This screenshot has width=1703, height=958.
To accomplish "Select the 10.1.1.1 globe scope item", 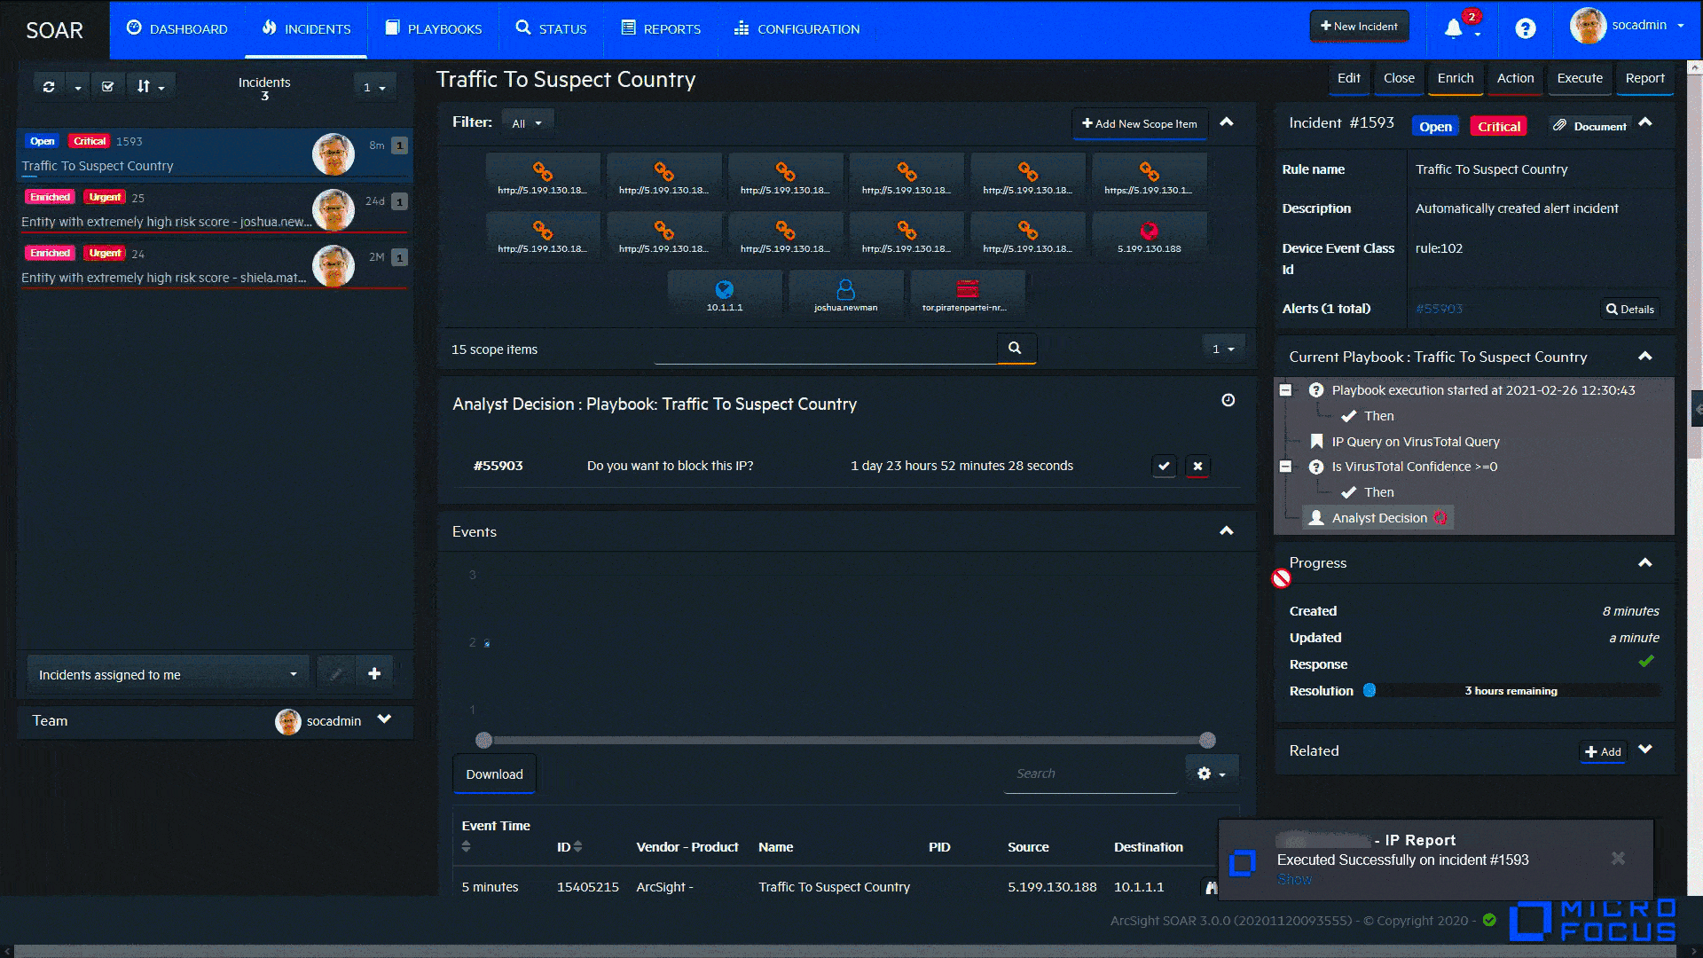I will [724, 294].
